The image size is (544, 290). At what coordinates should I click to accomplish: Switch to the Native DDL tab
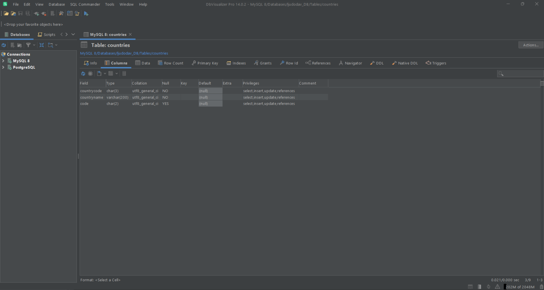coord(405,63)
